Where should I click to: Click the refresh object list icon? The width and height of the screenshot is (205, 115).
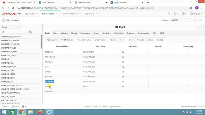(31, 32)
